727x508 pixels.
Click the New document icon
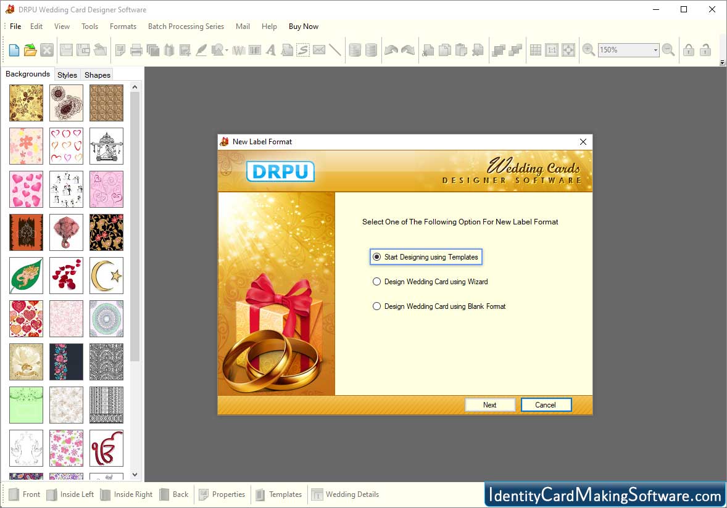[x=14, y=50]
